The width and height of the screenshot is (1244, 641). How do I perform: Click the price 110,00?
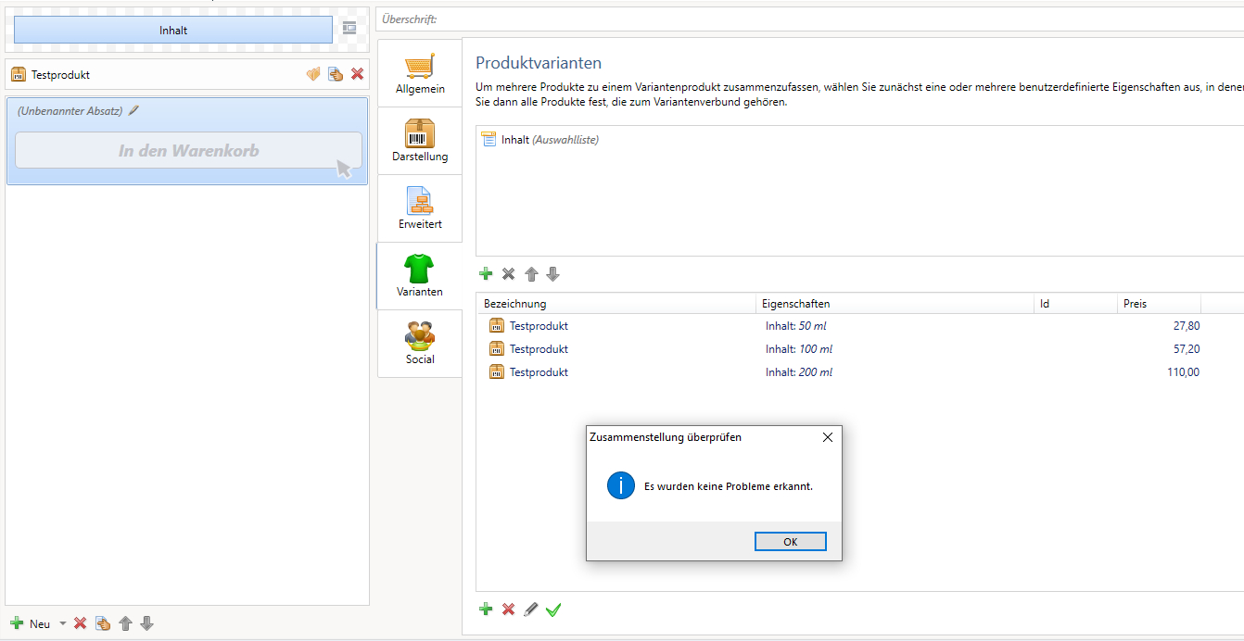[1183, 372]
